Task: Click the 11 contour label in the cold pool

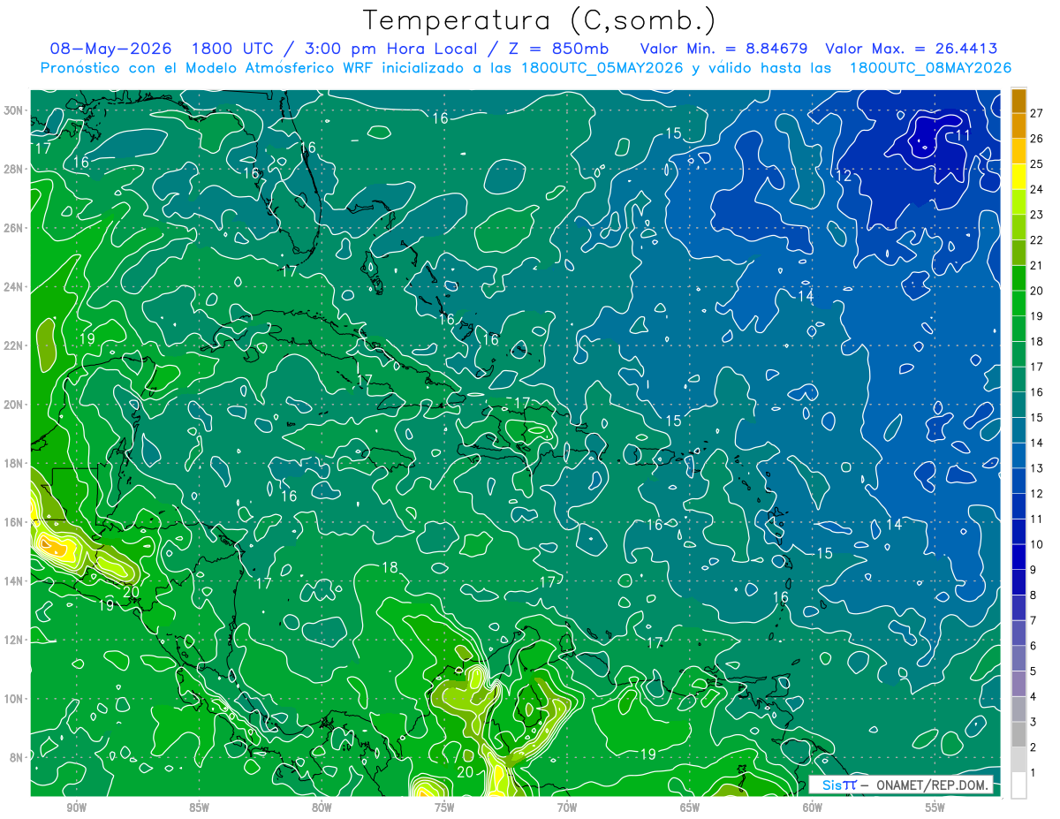Action: (x=963, y=135)
